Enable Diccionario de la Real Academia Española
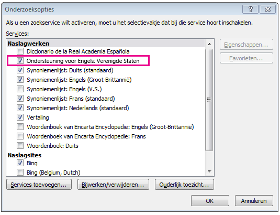This screenshot has height=215, width=280. [20, 51]
